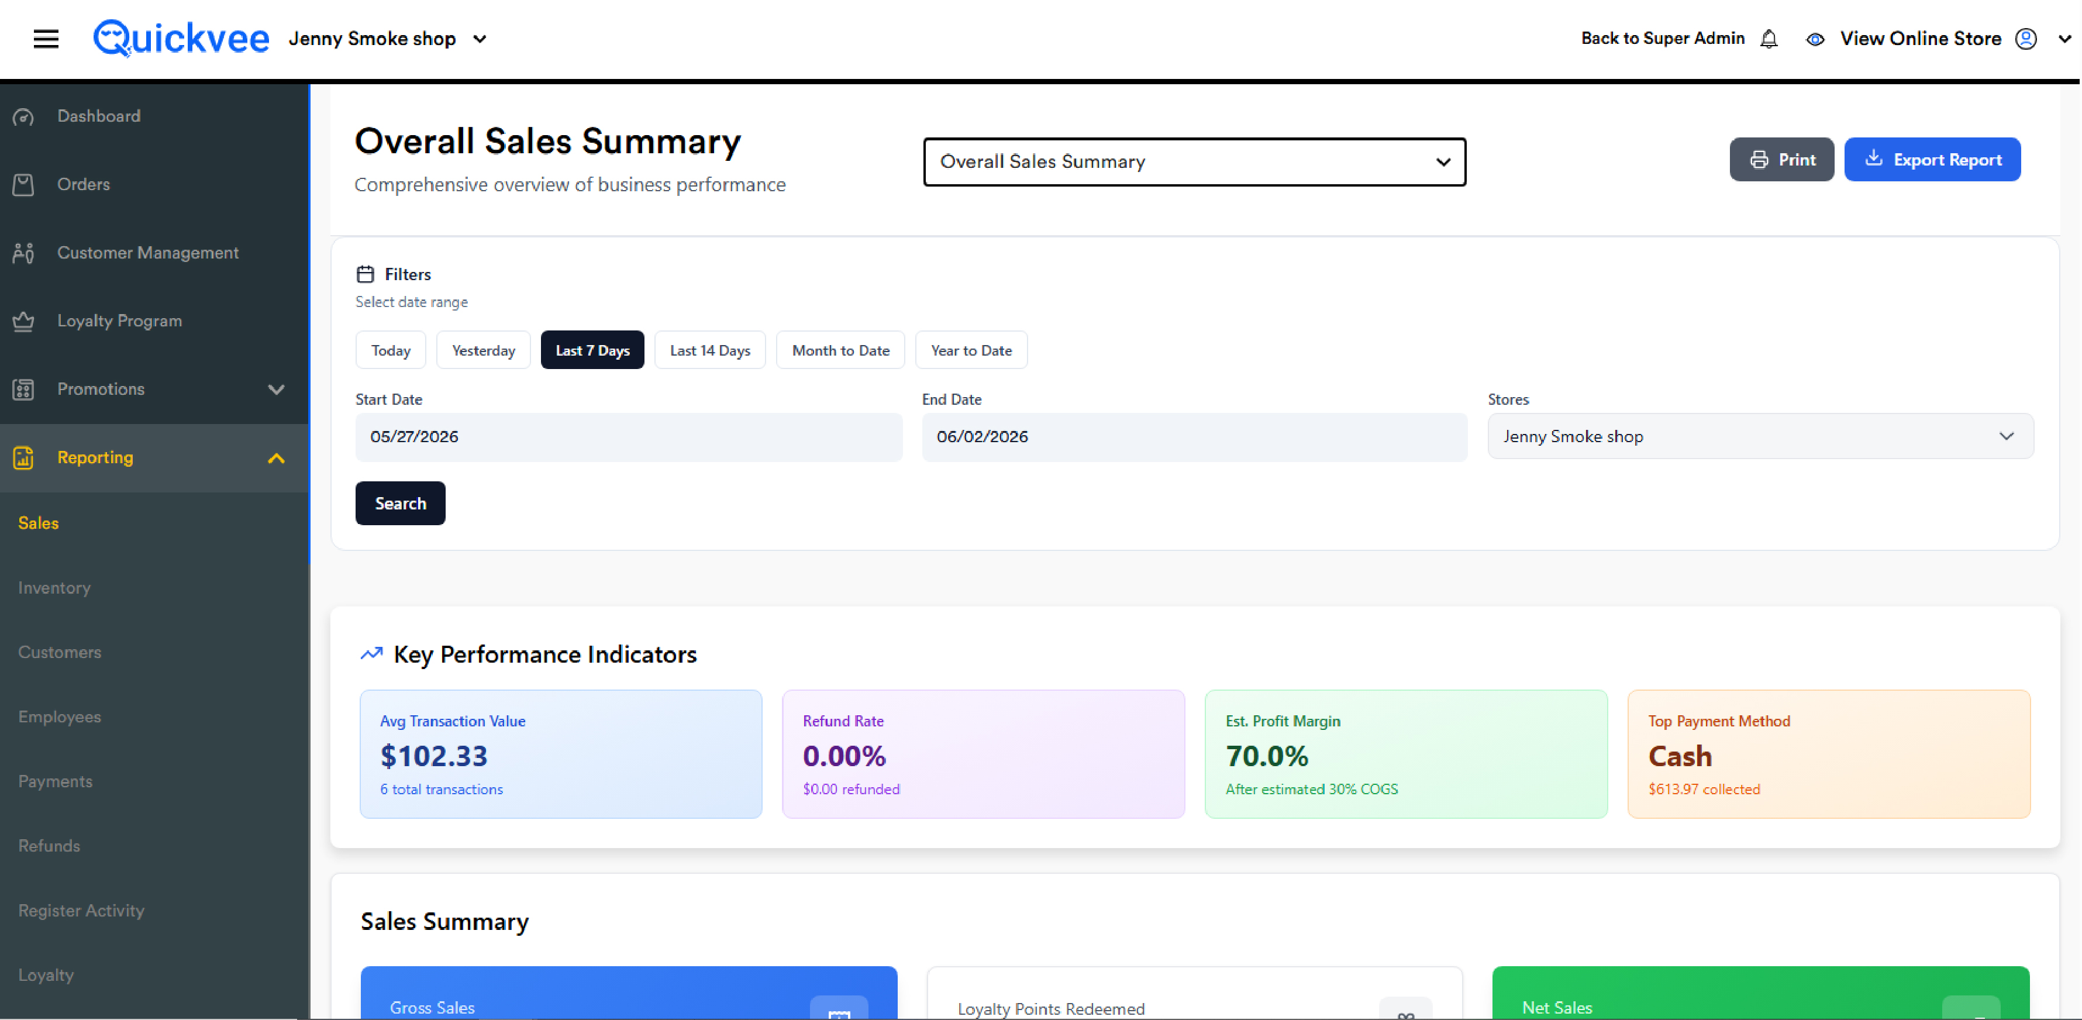Click the View Online Store link

tap(1921, 39)
